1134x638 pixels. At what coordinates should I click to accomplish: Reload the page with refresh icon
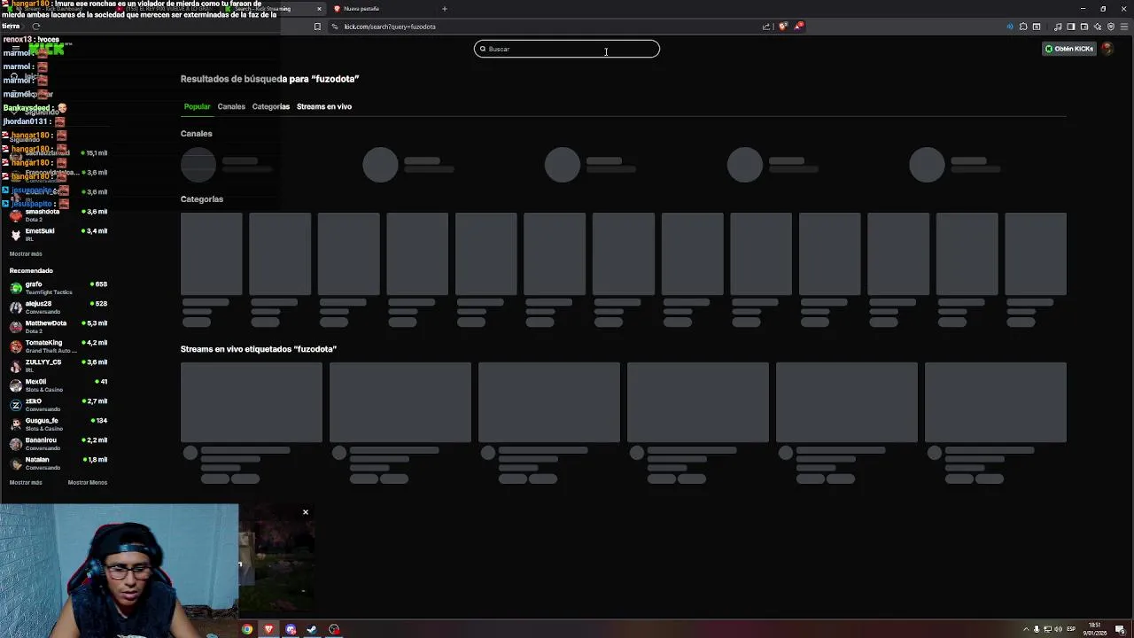tap(35, 27)
